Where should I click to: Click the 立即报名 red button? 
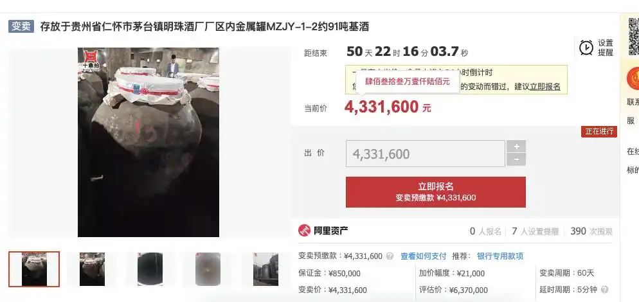tap(436, 192)
